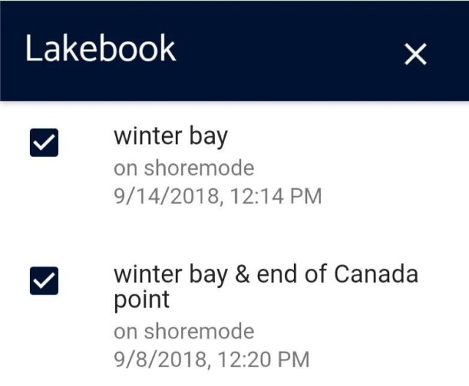
Task: Click on shoremode under the Canada point entry
Action: point(184,331)
